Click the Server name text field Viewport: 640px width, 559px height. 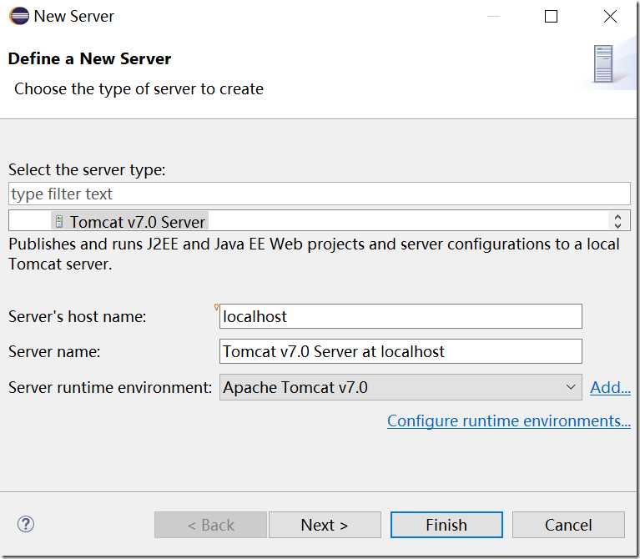pos(401,351)
